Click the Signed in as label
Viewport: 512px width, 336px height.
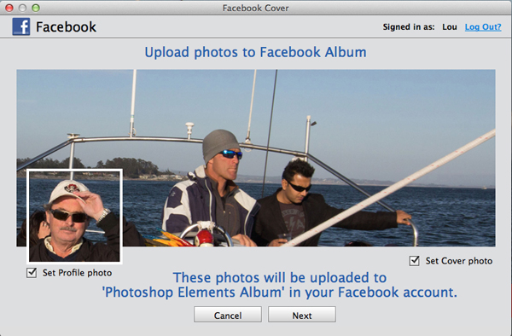409,27
